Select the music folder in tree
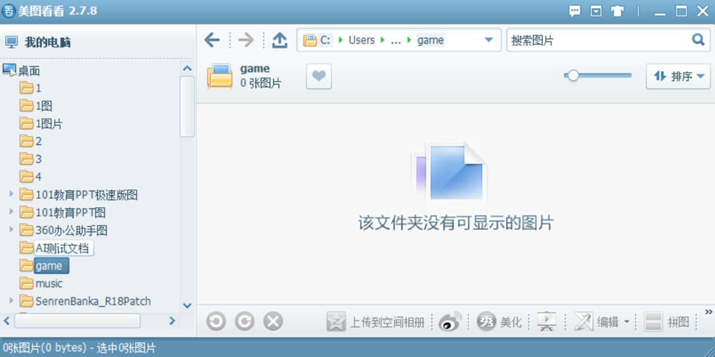Screen dimensions: 715x357 48,283
